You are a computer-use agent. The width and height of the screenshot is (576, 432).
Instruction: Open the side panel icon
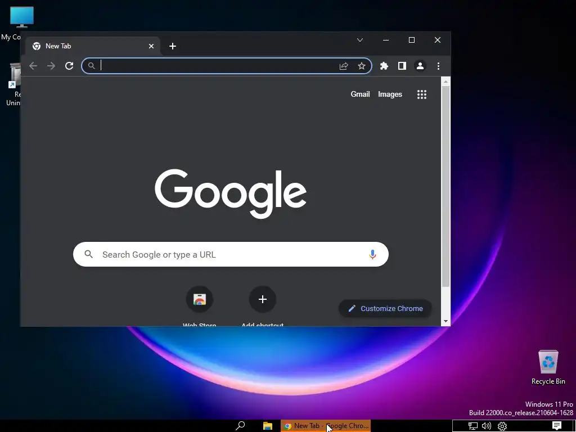pos(402,66)
